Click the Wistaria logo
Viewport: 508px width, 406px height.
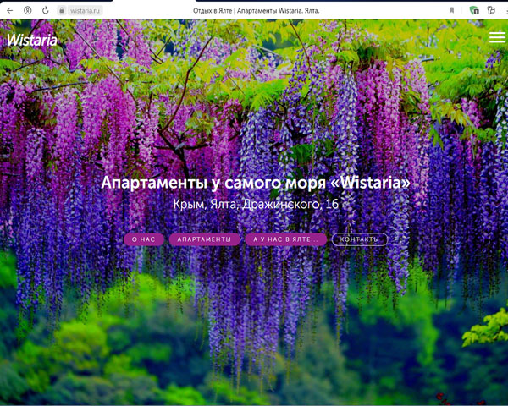click(32, 40)
